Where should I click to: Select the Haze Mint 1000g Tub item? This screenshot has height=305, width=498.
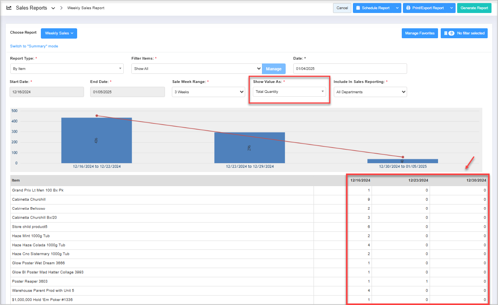coord(31,236)
